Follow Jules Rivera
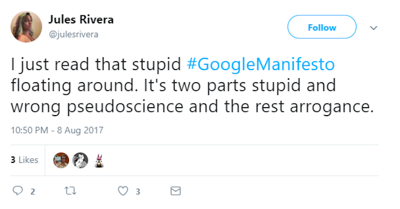Image resolution: width=400 pixels, height=209 pixels. click(x=322, y=27)
